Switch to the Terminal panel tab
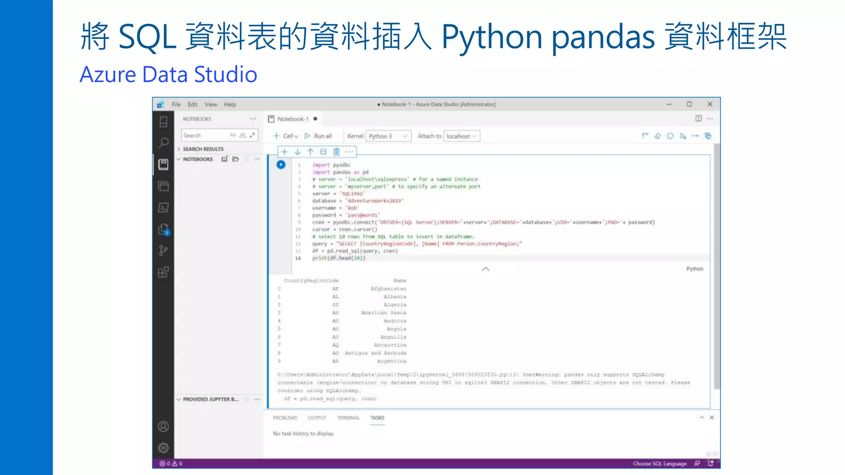Image resolution: width=845 pixels, height=475 pixels. click(348, 418)
